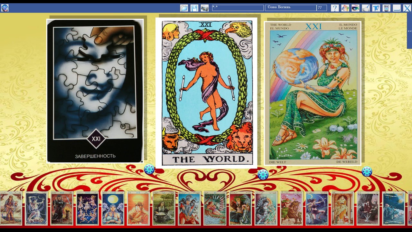Pick the red-haired rider on horse card
Screen dimensions: 412x232
(292, 208)
